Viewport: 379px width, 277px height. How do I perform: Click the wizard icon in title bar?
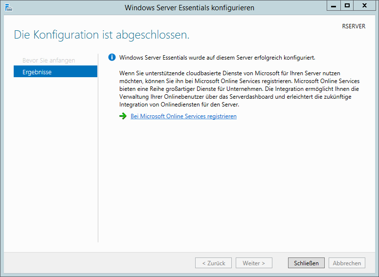[8, 8]
